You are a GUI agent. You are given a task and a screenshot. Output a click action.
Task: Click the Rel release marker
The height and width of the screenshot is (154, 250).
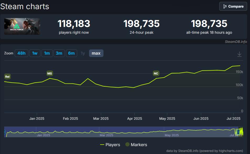point(7,77)
